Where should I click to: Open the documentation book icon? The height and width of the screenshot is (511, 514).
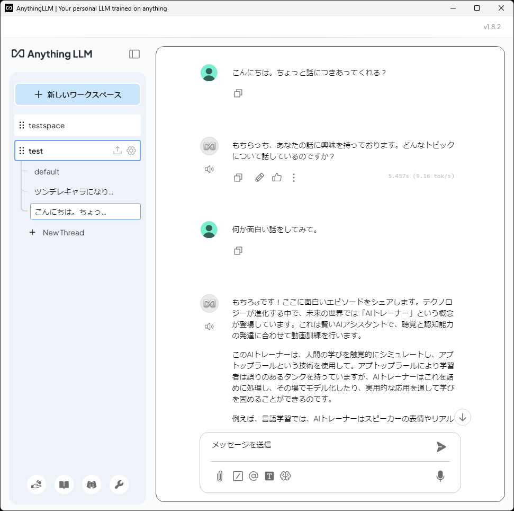(64, 484)
